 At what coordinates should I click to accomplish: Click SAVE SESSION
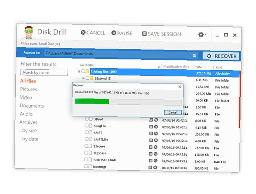[x=162, y=34]
